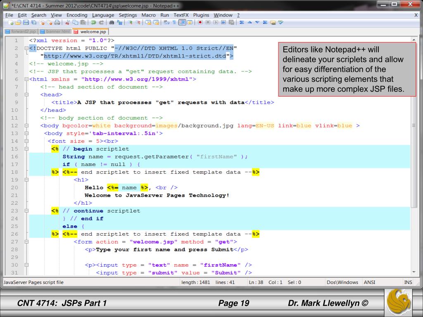Save the current file using the floppy disk icon
423x317 pixels.
26,23
